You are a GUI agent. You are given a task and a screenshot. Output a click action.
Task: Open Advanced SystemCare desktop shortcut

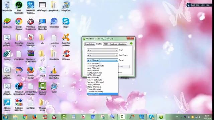point(19,89)
